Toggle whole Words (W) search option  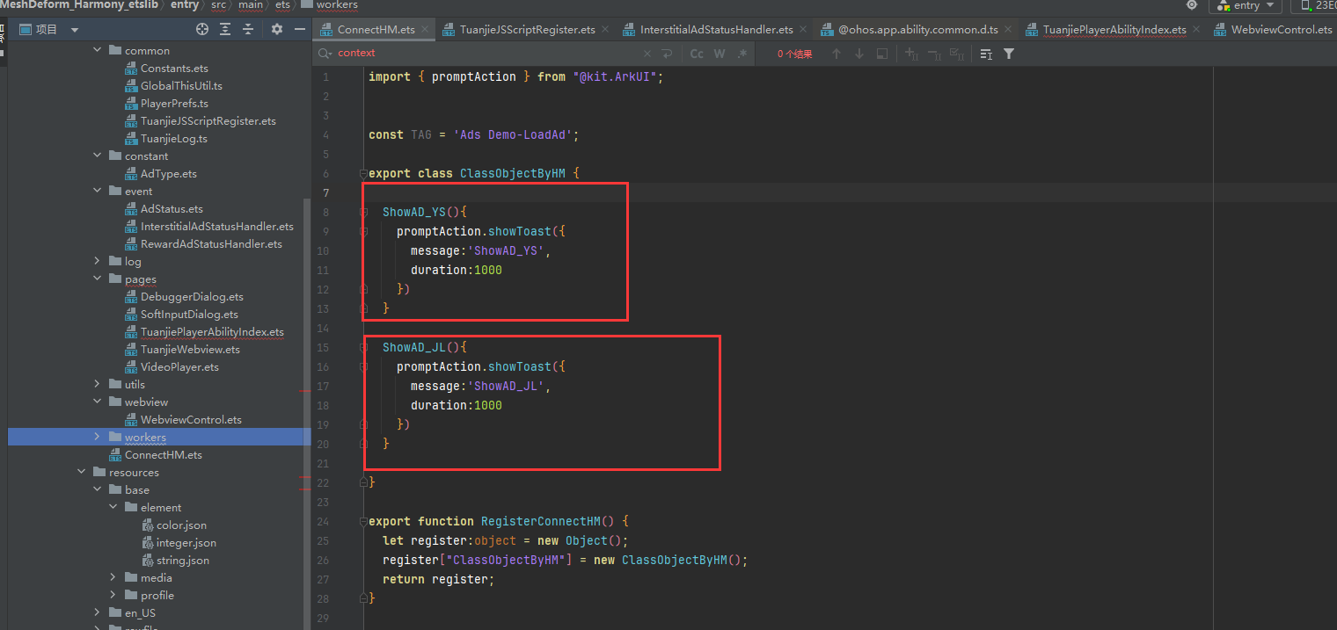point(720,54)
